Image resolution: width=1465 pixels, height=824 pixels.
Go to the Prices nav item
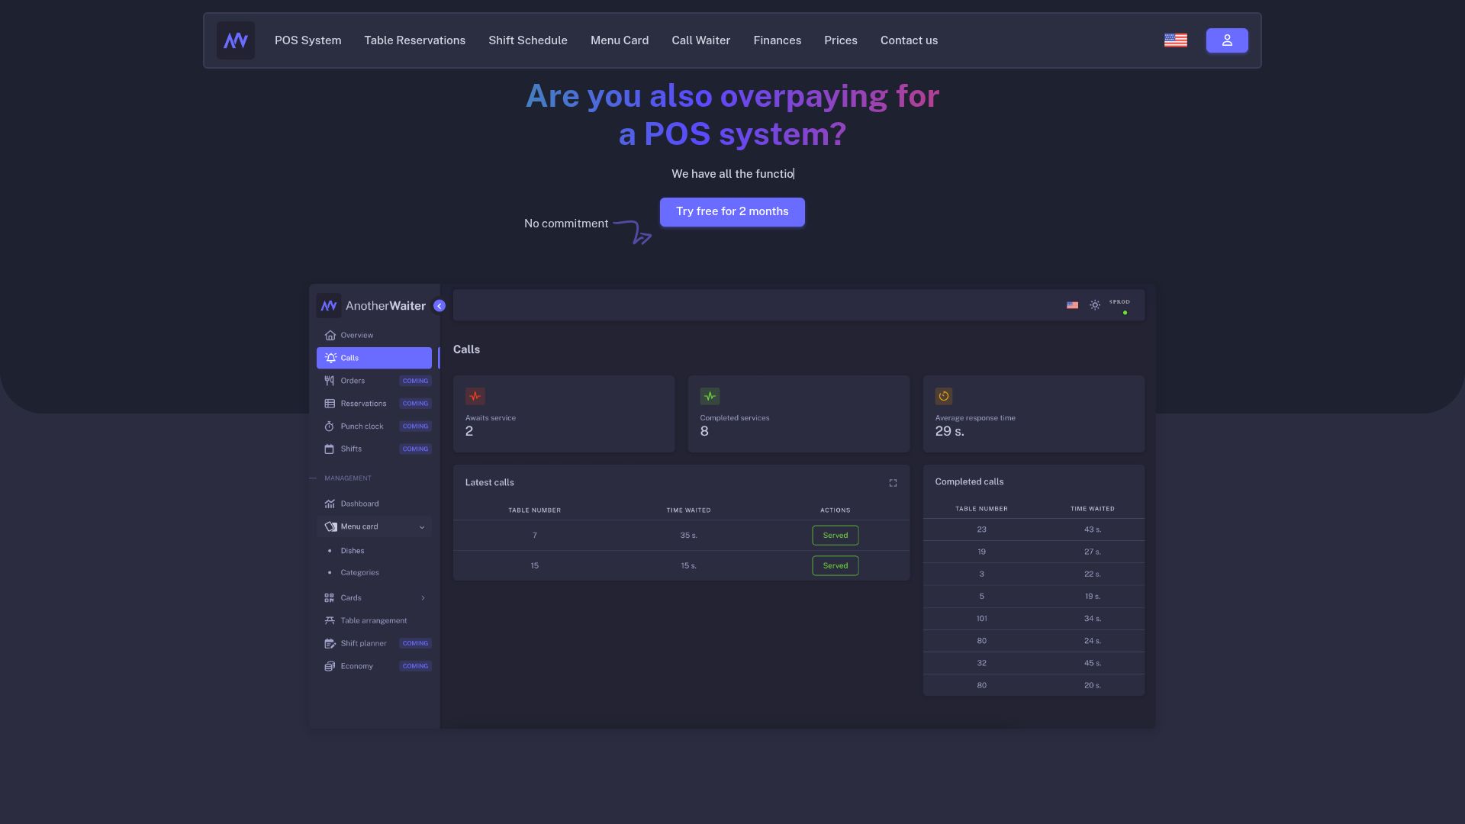click(x=840, y=40)
